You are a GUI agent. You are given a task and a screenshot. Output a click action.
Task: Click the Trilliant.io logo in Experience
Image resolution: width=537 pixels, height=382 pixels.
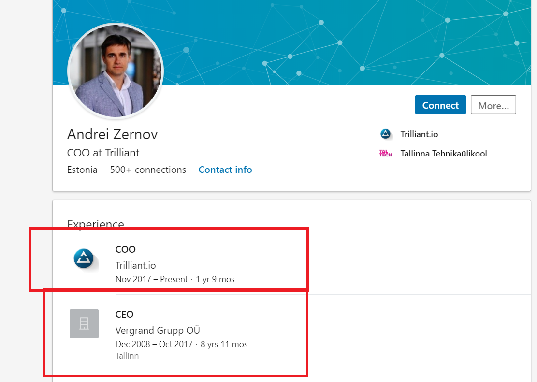click(84, 258)
